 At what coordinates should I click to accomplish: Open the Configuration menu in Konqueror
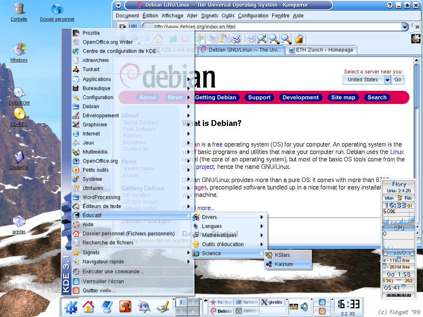click(x=253, y=16)
